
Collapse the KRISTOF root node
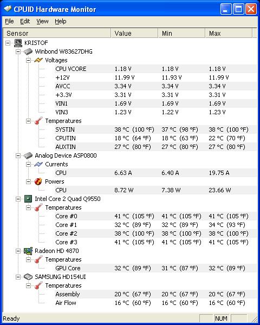tap(8, 43)
